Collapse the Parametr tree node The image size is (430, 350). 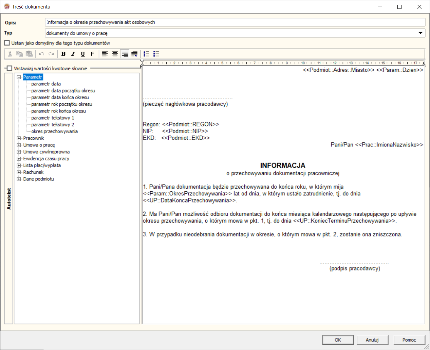pyautogui.click(x=19, y=77)
